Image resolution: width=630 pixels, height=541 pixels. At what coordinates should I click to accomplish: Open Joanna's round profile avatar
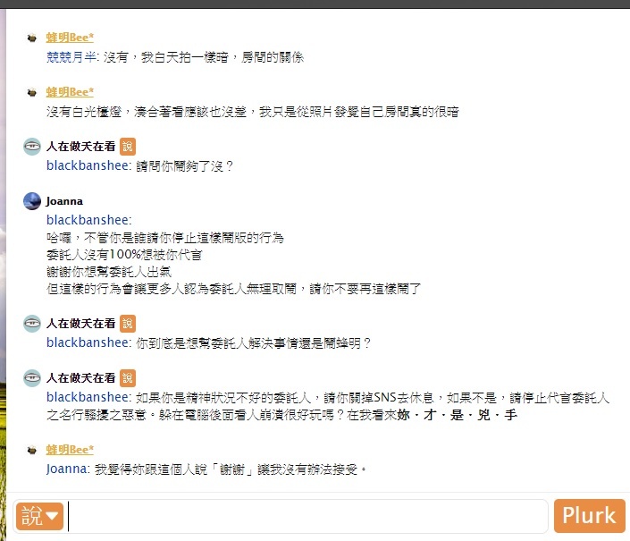pos(32,201)
